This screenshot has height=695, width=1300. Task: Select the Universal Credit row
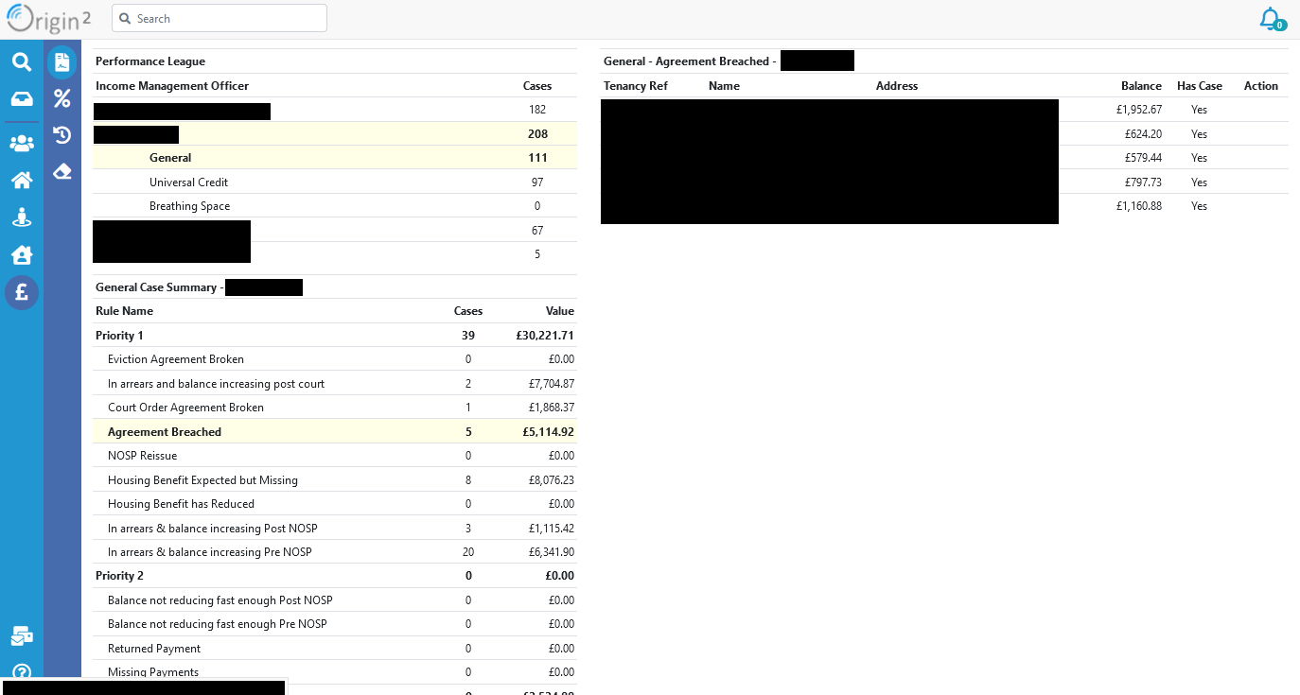(x=335, y=182)
